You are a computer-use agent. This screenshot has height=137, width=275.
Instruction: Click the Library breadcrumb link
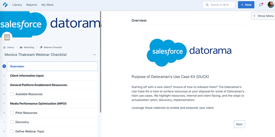10,47
